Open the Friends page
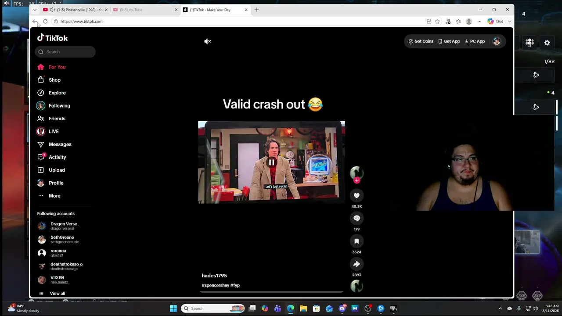 pyautogui.click(x=51, y=118)
